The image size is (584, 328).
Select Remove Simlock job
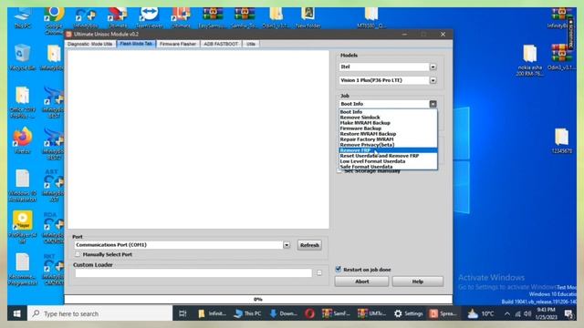click(x=388, y=118)
